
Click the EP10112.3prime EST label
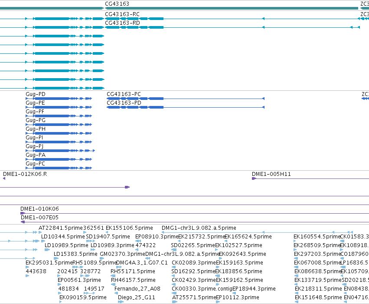(238, 297)
